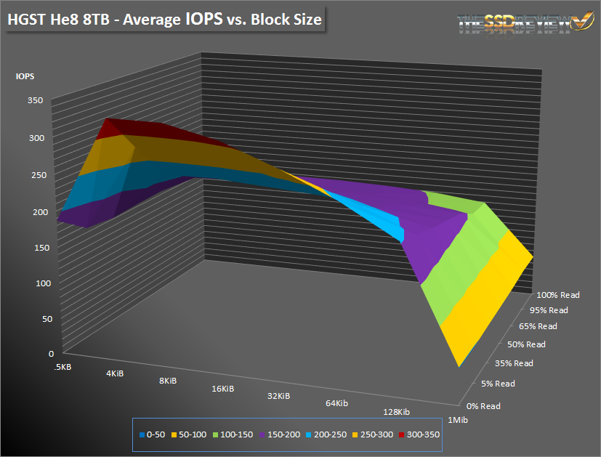The height and width of the screenshot is (457, 601).
Task: Click the 0-50 legend color swatch
Action: pyautogui.click(x=141, y=434)
